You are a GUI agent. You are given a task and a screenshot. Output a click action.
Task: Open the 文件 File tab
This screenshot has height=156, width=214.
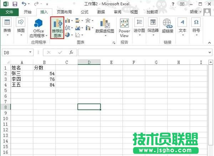9,12
